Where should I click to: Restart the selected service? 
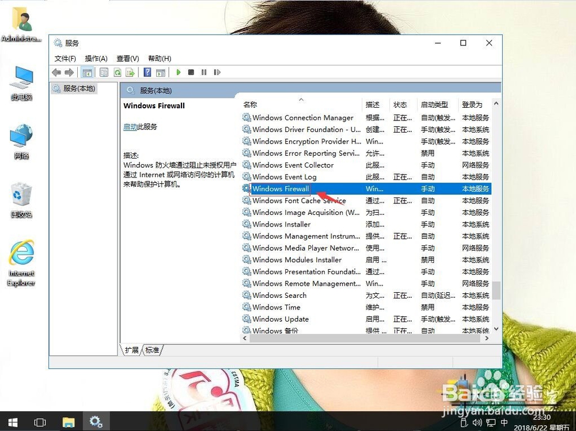tap(218, 72)
